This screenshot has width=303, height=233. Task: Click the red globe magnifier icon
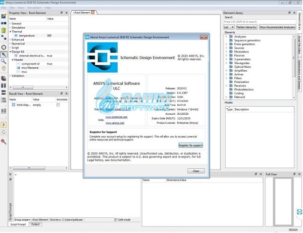point(4,142)
